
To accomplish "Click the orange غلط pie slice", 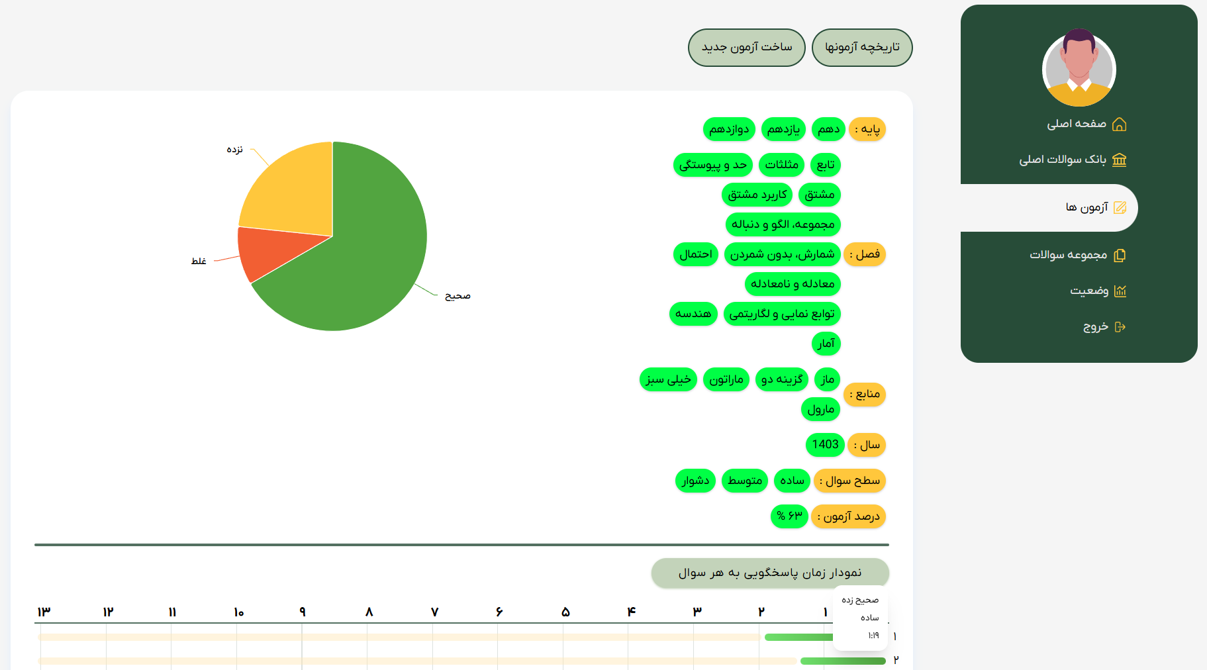I will 265,252.
